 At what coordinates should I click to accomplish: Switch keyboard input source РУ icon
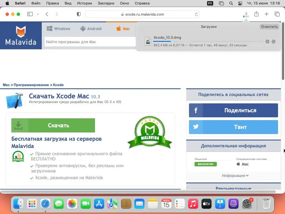(210, 3)
